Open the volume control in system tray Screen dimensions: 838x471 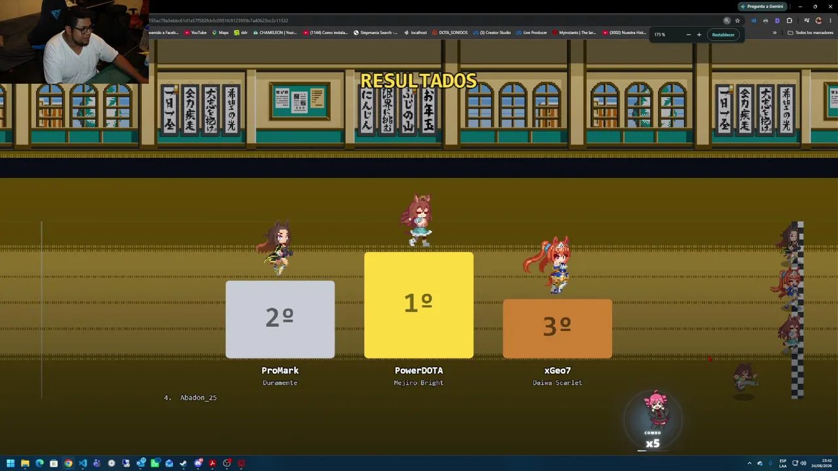[803, 464]
